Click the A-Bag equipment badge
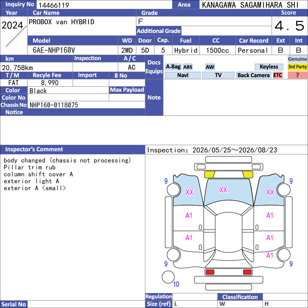Image resolution: width=308 pixels, height=308 pixels. [x=173, y=67]
